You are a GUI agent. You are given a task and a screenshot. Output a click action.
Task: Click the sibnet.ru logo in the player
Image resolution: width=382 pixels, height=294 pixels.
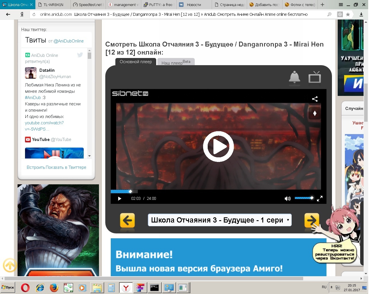130,93
